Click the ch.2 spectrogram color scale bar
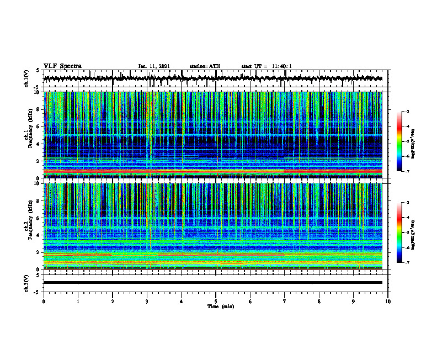This screenshot has height=338, width=437. (399, 233)
